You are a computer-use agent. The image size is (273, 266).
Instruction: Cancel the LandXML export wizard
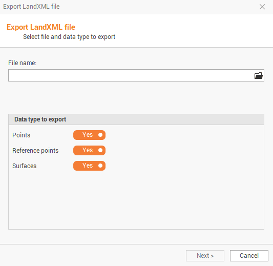[x=249, y=256]
